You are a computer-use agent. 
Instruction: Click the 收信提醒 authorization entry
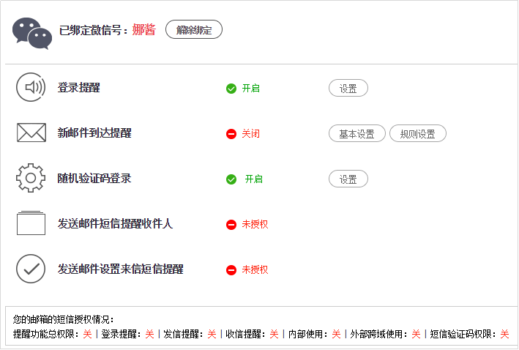[252, 334]
